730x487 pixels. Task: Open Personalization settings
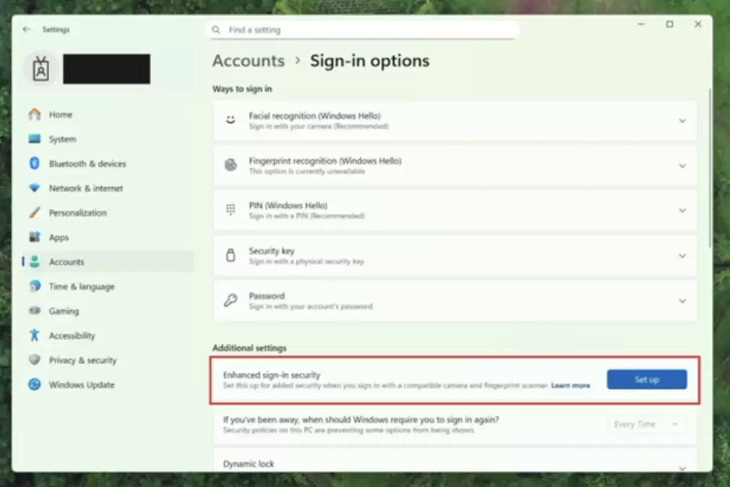click(77, 212)
